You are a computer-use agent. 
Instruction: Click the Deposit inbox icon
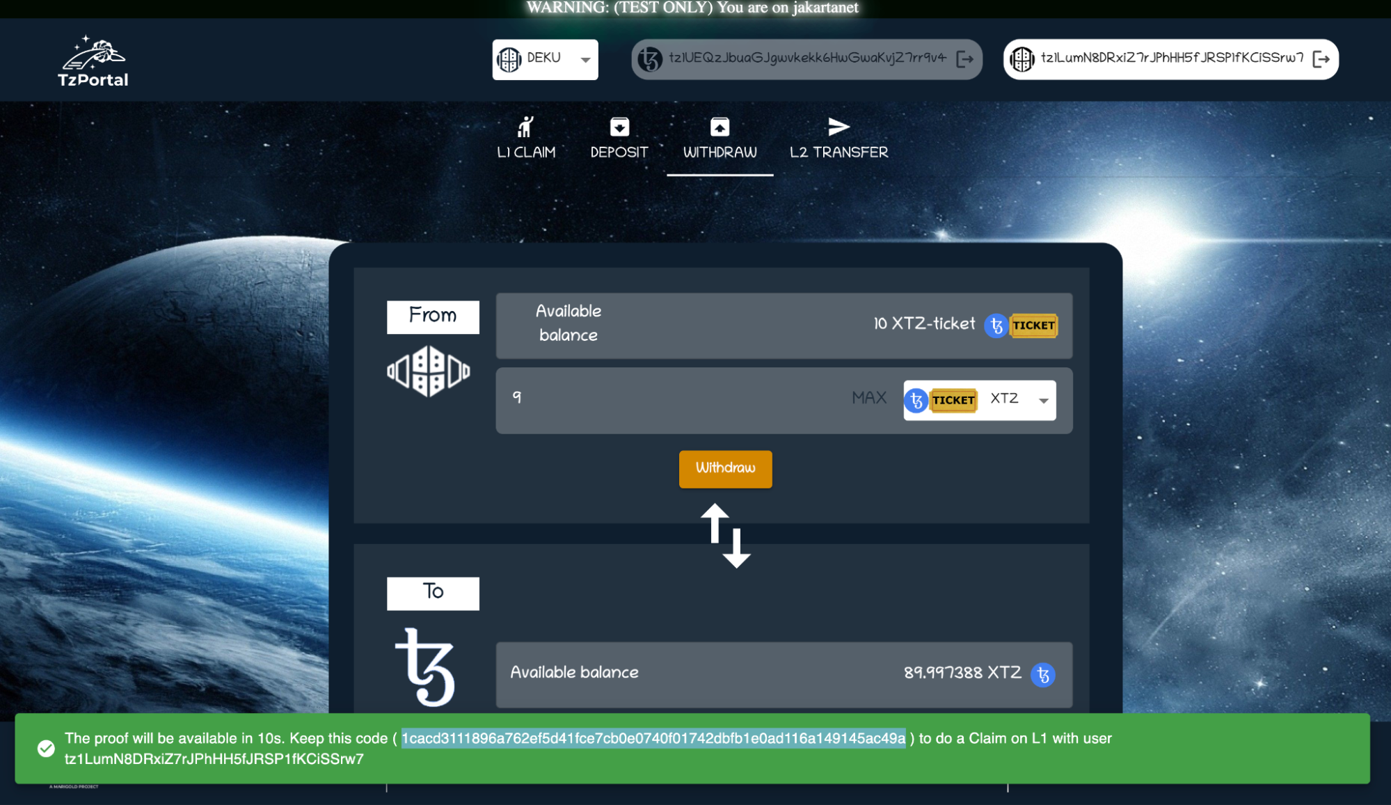coord(619,127)
